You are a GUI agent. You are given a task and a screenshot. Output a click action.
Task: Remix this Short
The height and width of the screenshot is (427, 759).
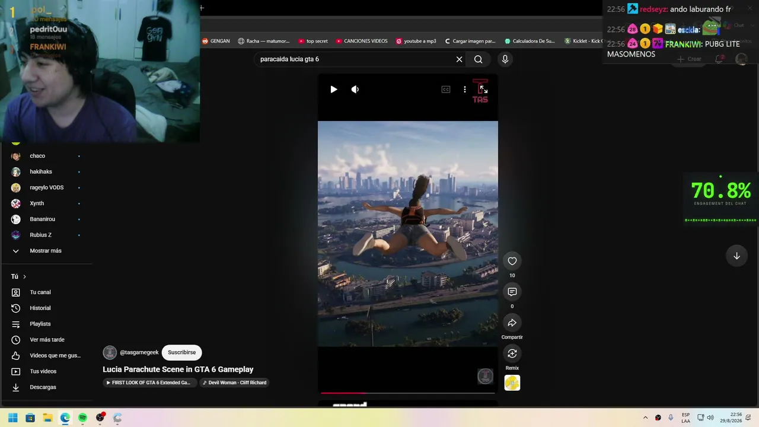512,353
